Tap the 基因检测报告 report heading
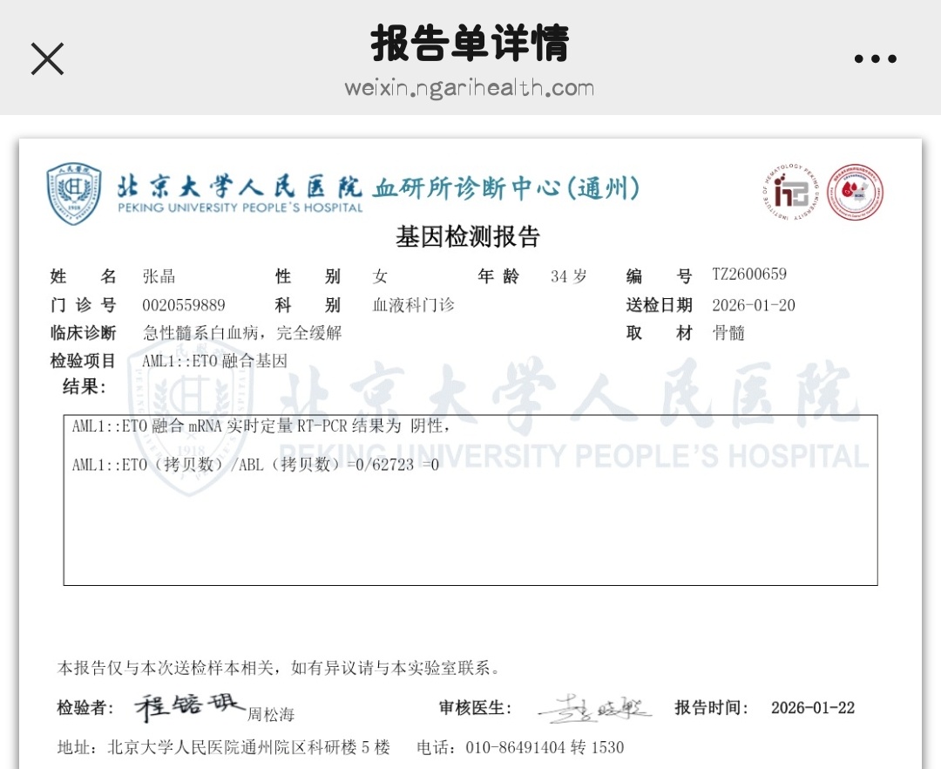Image resolution: width=941 pixels, height=769 pixels. point(468,236)
